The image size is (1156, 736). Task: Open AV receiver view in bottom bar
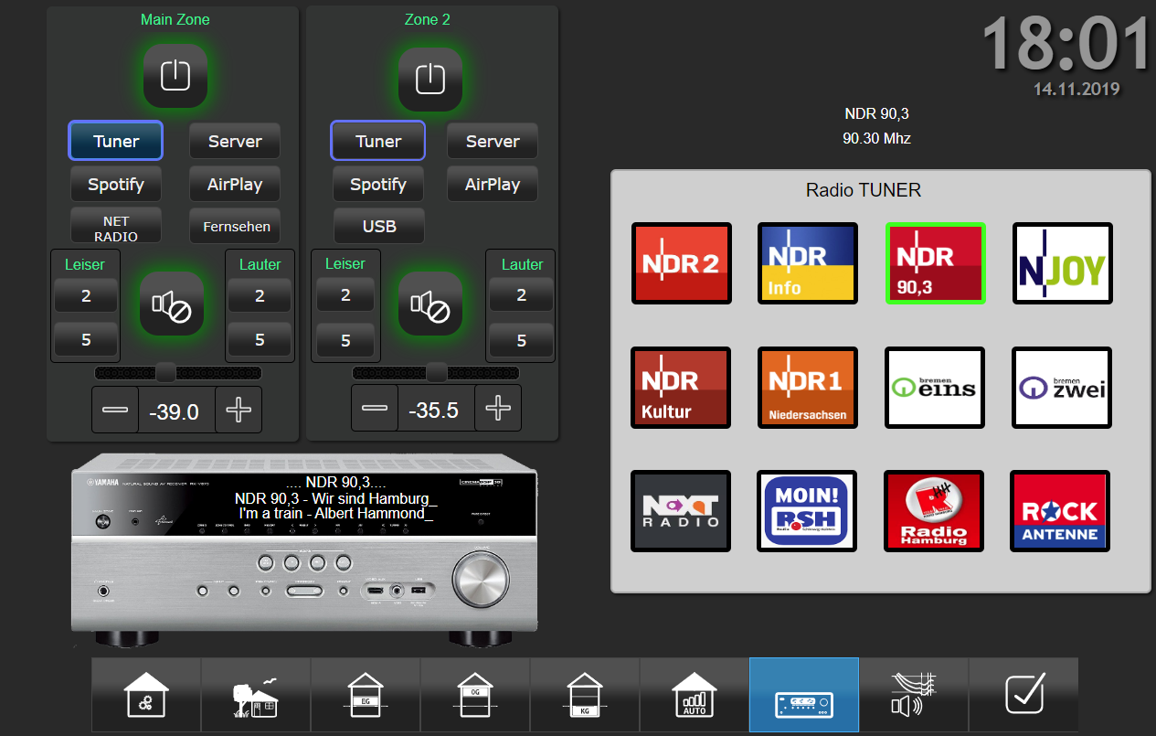(x=804, y=695)
